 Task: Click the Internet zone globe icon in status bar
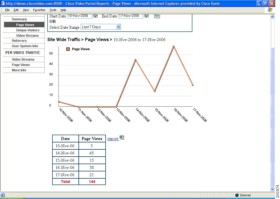[x=236, y=195]
